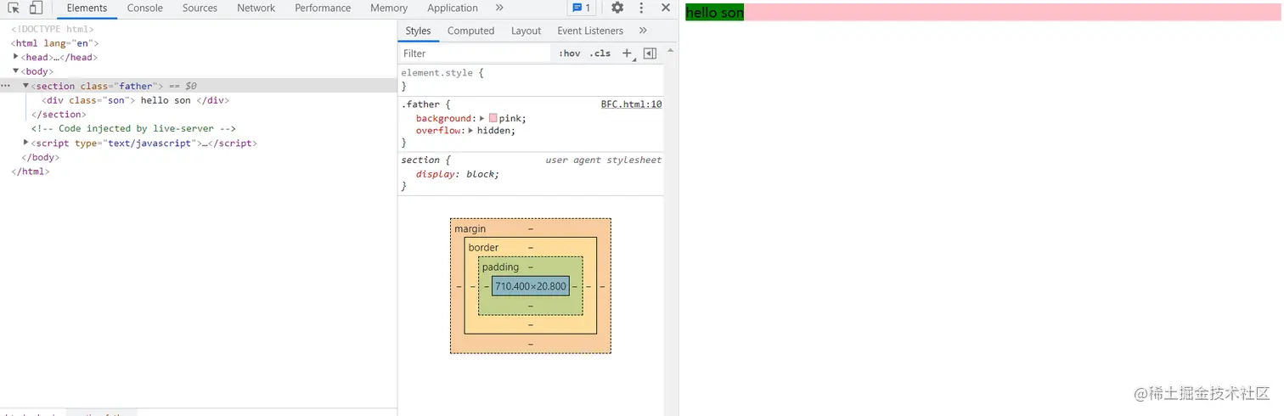Switch to the Console tab

145,8
